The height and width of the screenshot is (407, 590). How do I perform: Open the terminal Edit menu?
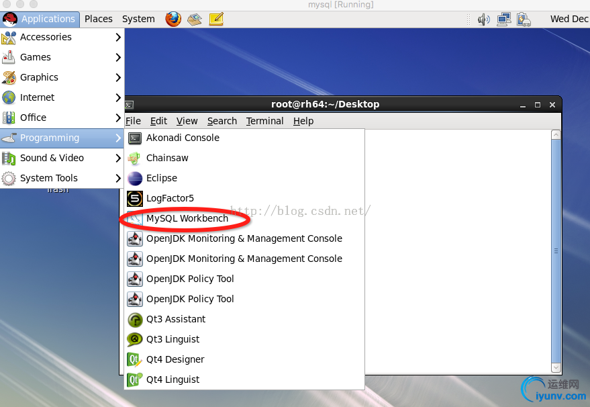click(x=158, y=121)
